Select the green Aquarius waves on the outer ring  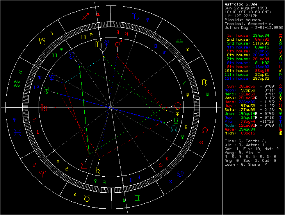[17, 83]
